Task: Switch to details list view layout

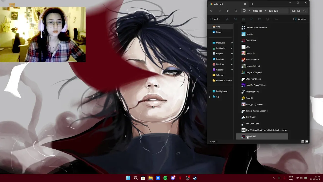Action: [303, 142]
